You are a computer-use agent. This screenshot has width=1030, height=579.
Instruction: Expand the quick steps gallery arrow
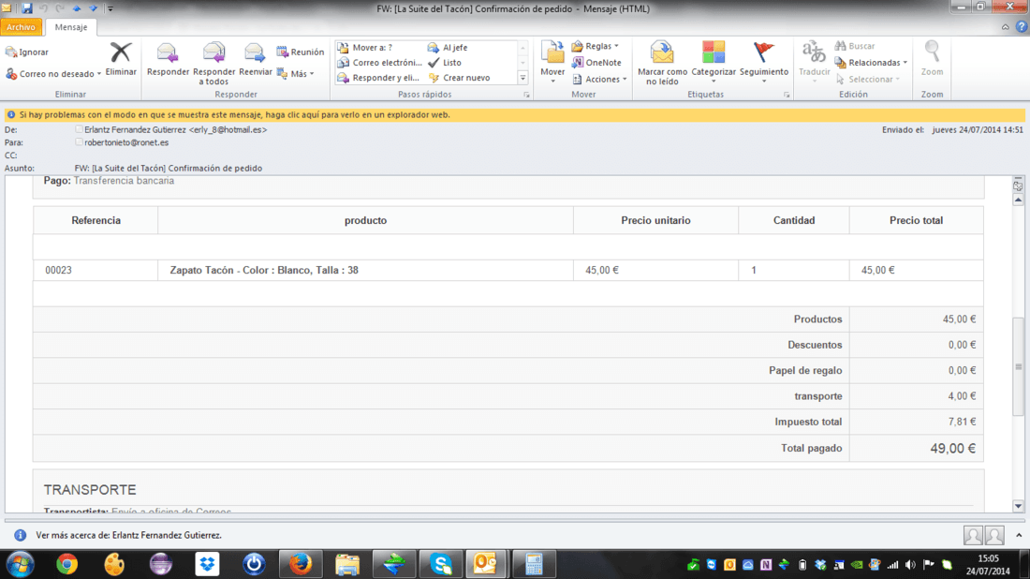(x=522, y=78)
